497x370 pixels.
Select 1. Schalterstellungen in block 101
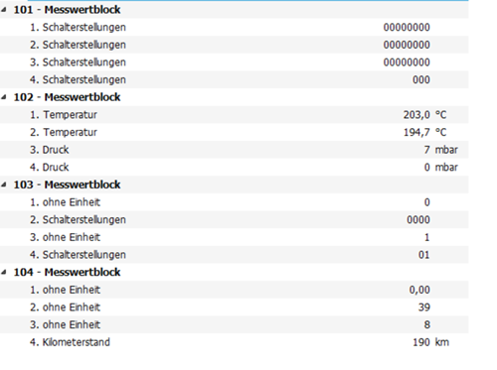pyautogui.click(x=235, y=28)
